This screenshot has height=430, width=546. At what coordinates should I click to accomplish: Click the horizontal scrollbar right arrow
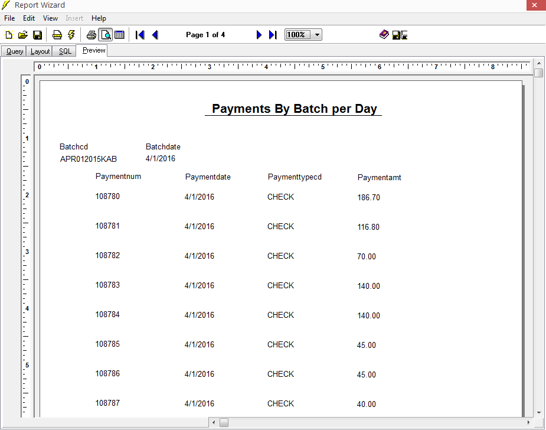pyautogui.click(x=528, y=423)
